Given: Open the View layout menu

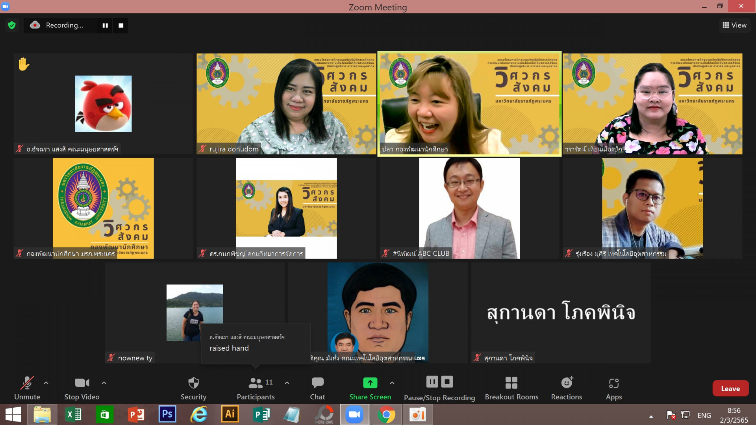Looking at the screenshot, I should 734,25.
